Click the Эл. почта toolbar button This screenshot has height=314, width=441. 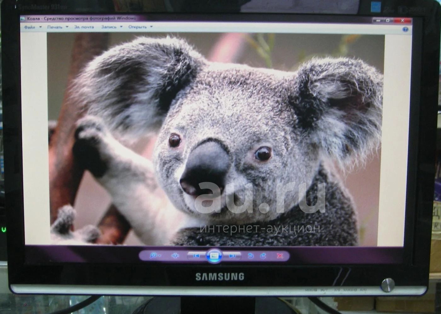[x=84, y=27]
